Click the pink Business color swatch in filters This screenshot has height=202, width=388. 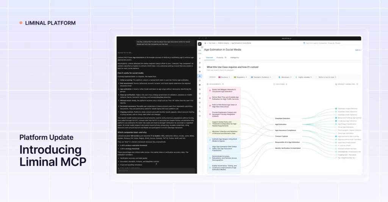pyautogui.click(x=219, y=77)
